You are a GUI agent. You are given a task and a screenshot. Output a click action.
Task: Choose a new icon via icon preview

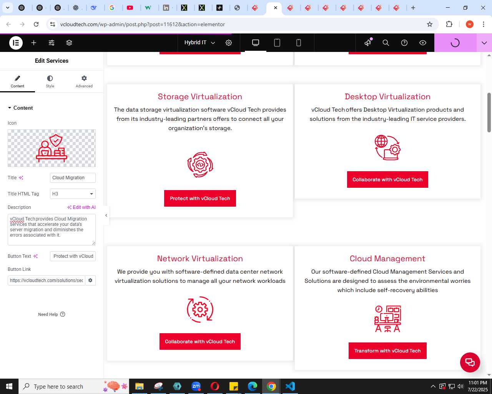coord(52,148)
